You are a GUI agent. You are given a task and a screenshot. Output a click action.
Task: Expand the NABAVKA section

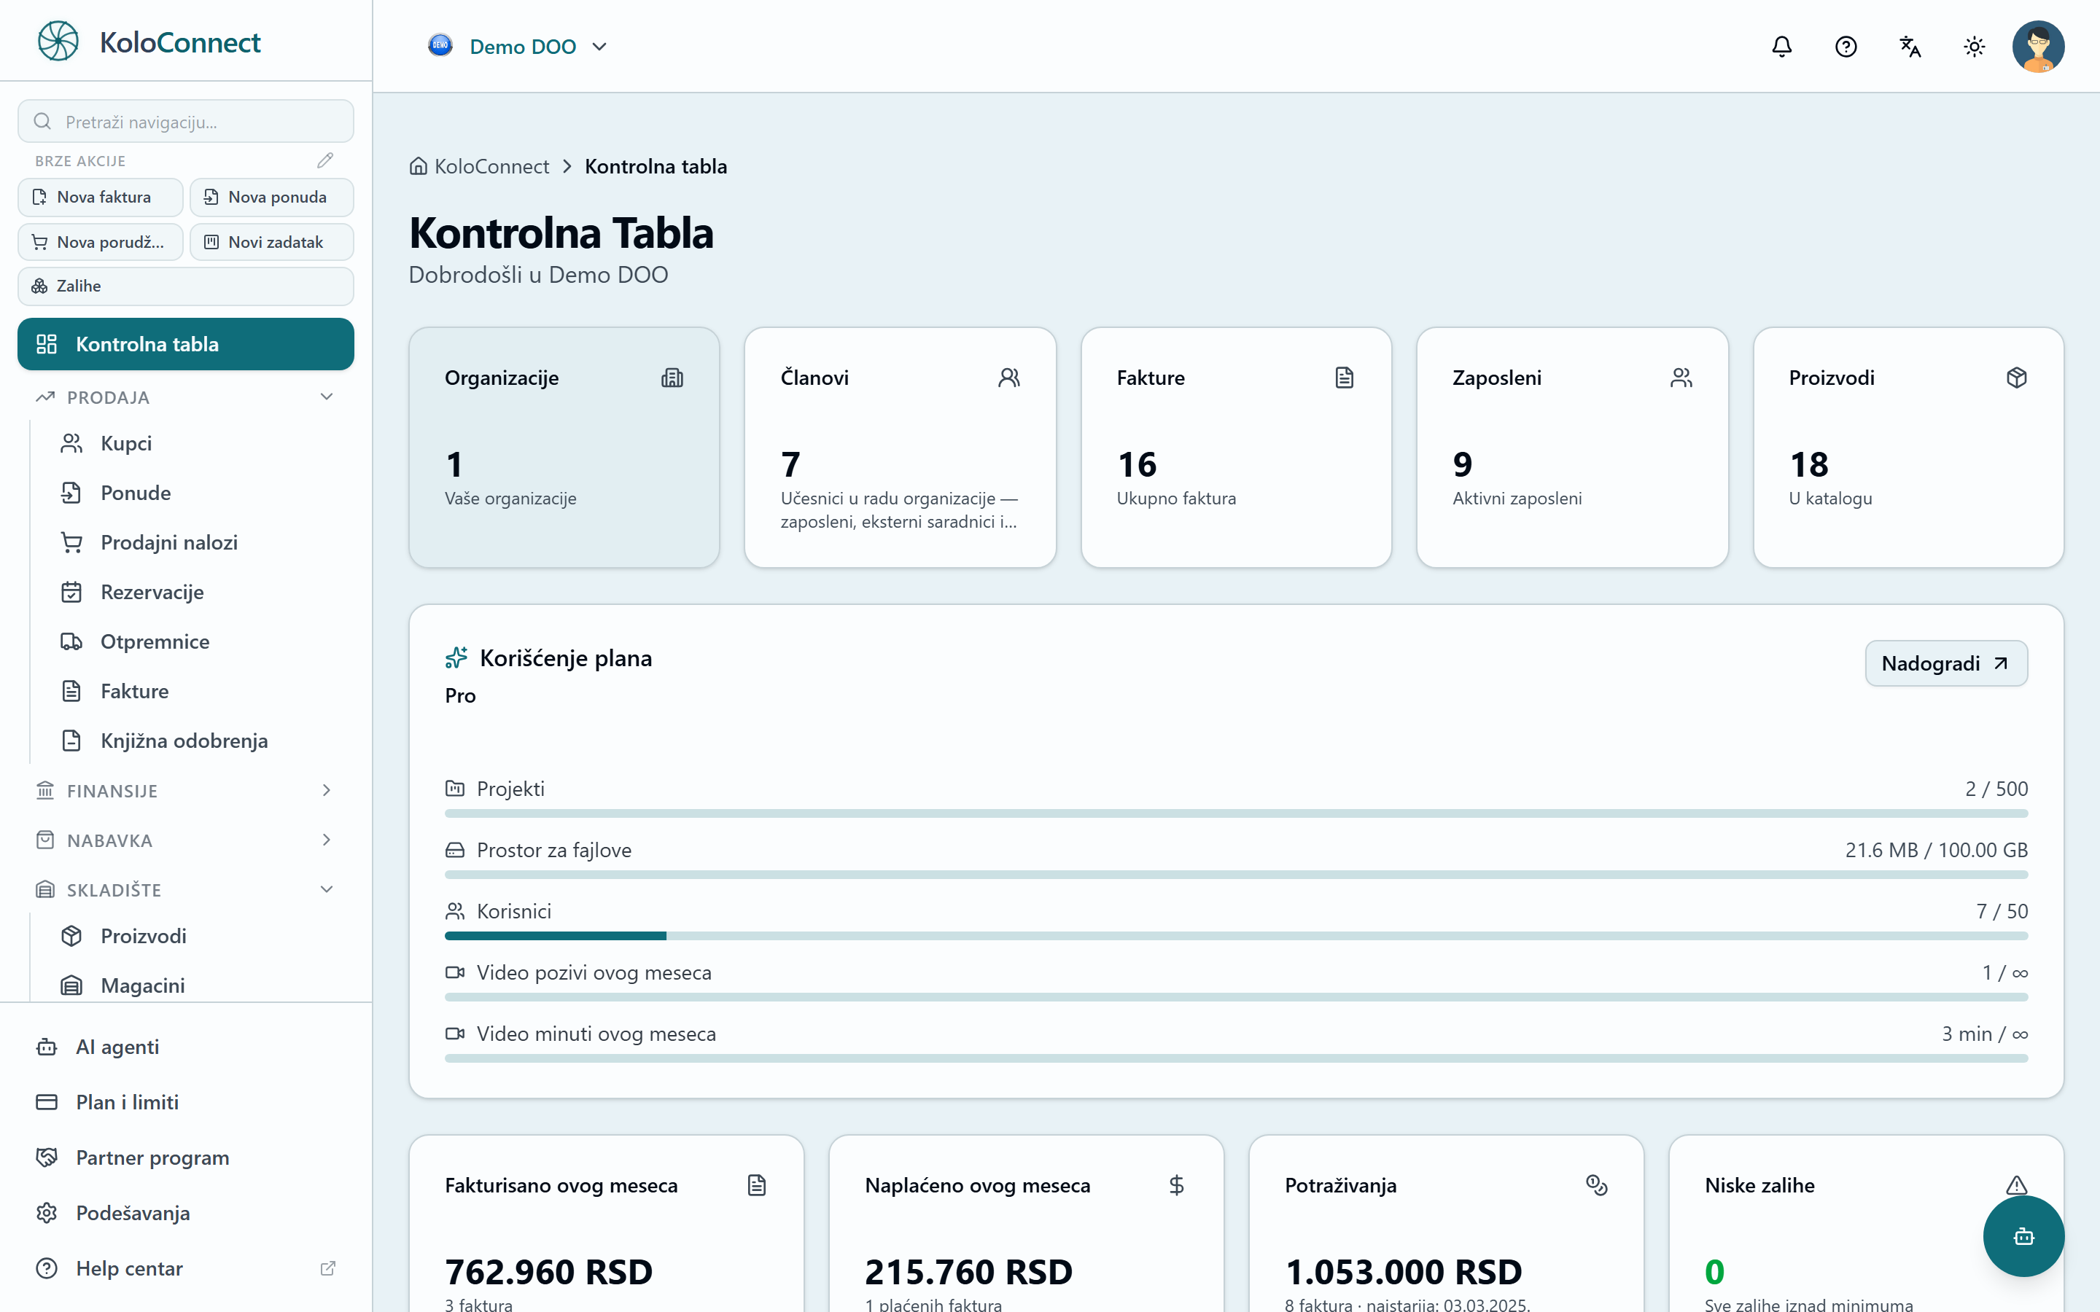click(x=186, y=840)
